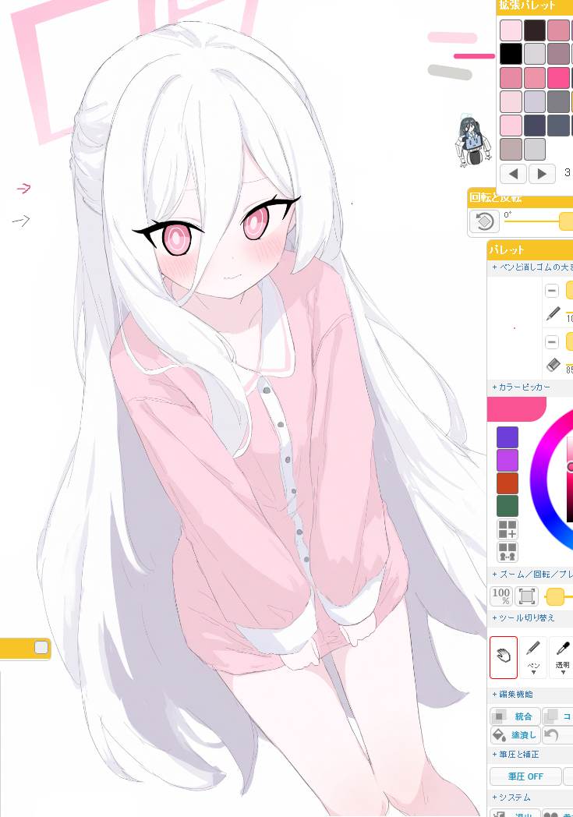The height and width of the screenshot is (817, 573).
Task: Pick the lavender gray swatch above dark navy
Action: coord(535,101)
